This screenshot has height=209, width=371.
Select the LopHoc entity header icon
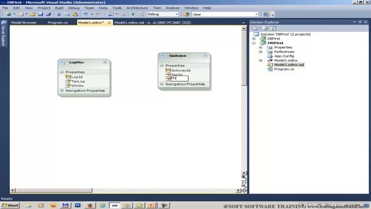63,62
